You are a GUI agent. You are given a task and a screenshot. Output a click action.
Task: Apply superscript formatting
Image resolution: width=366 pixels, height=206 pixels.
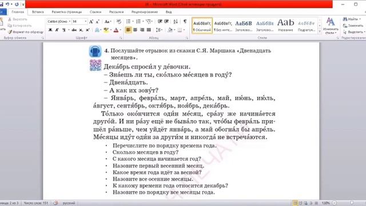click(87, 30)
